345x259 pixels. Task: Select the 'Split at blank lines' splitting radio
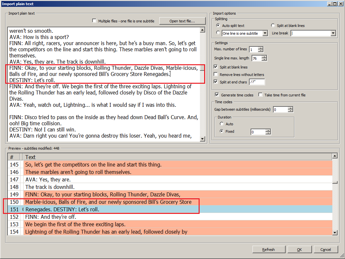273,25
